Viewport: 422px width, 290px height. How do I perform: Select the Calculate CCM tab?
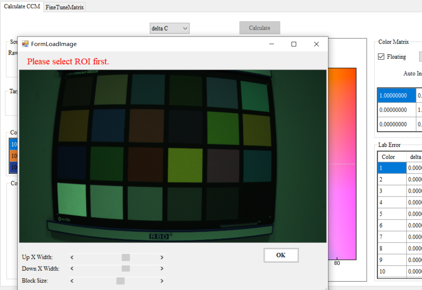click(x=22, y=7)
